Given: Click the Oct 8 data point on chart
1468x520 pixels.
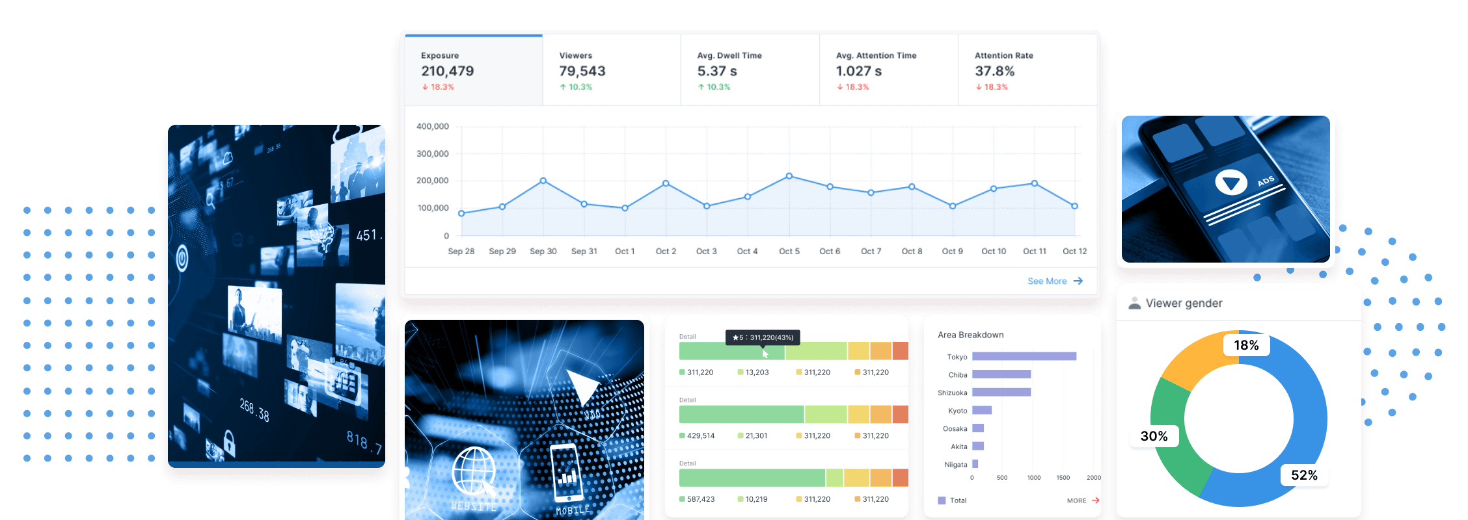Looking at the screenshot, I should (912, 187).
